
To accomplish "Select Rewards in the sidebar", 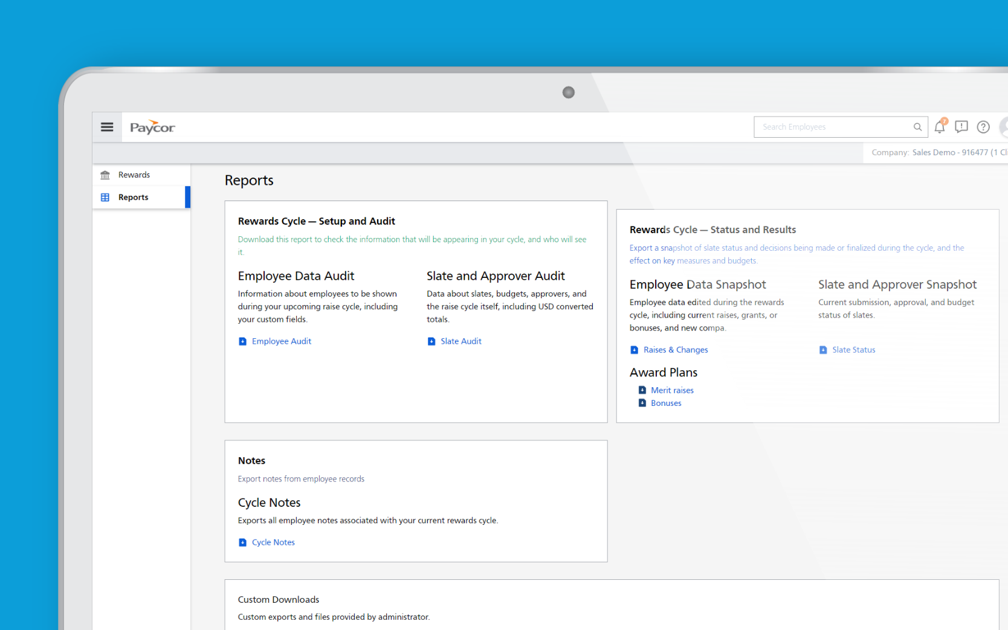I will pos(134,175).
